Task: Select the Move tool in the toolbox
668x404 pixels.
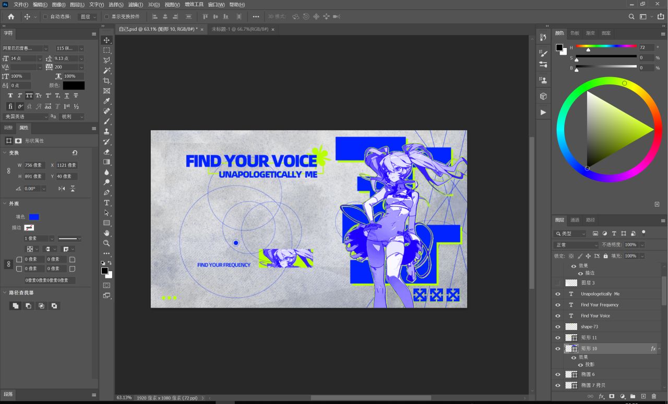Action: (106, 40)
